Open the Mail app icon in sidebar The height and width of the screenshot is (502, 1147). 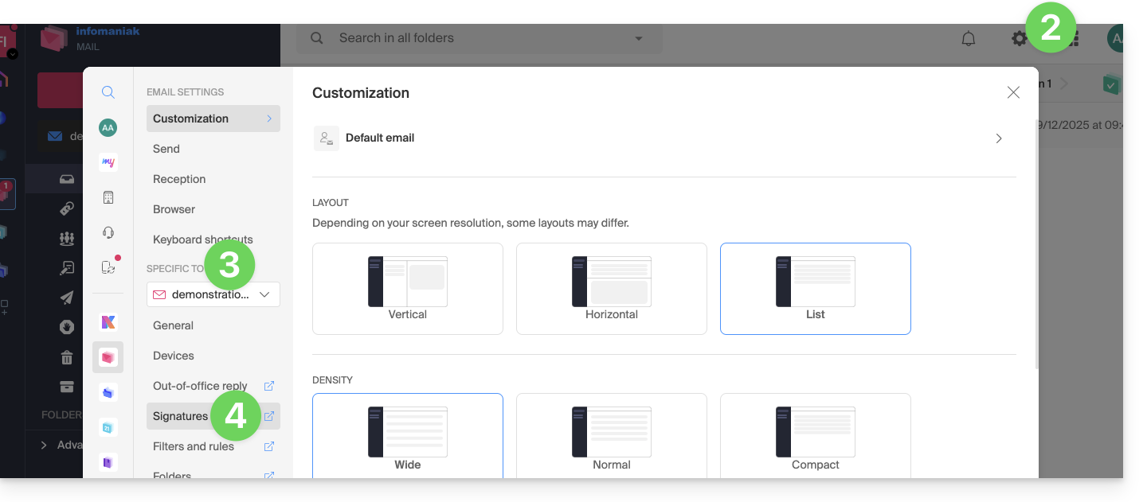click(x=108, y=358)
